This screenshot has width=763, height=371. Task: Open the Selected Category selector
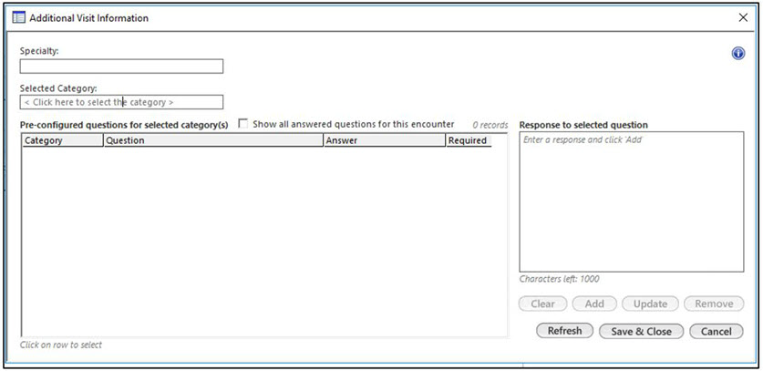click(121, 102)
